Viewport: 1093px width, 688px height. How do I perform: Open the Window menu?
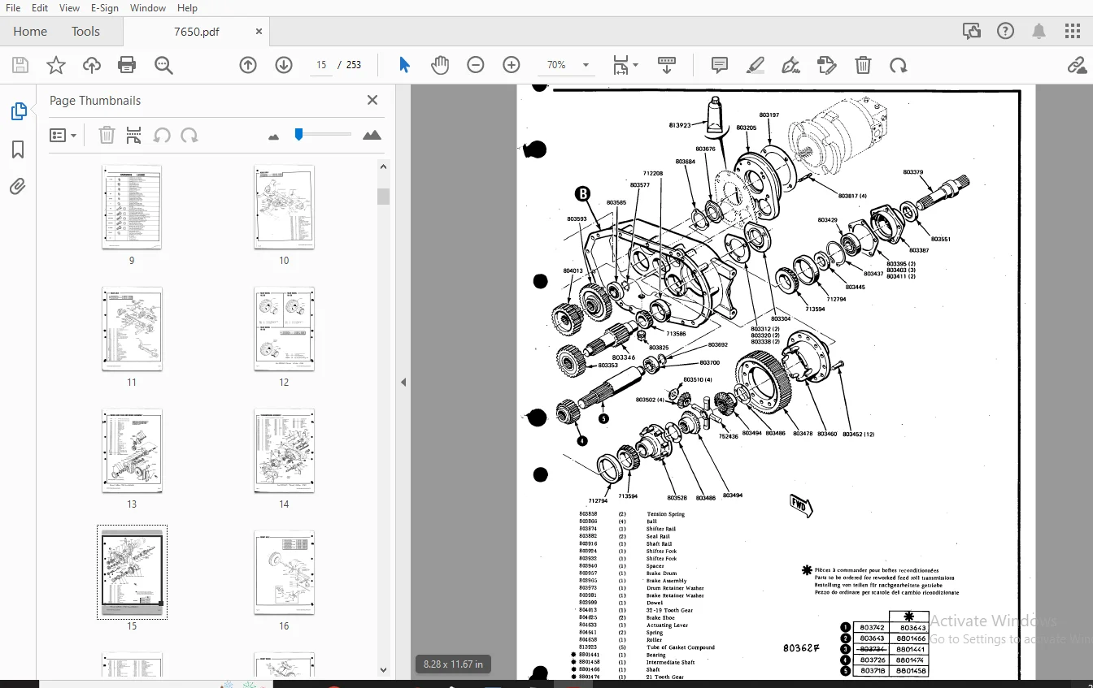(148, 7)
